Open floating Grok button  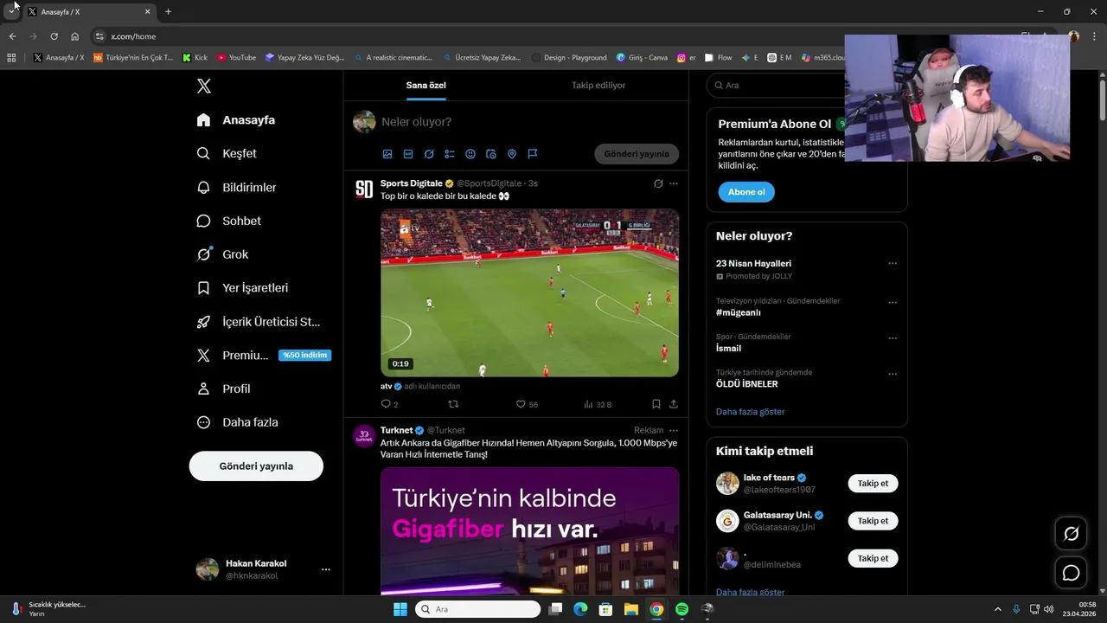click(1071, 534)
